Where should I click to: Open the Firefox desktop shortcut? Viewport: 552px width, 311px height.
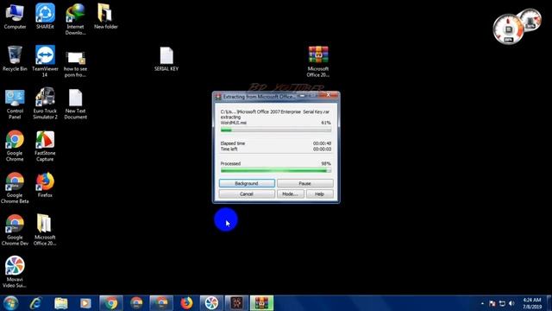[45, 185]
